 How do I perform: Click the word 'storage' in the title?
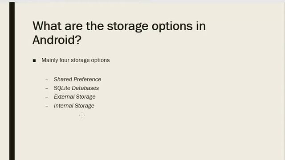click(128, 26)
